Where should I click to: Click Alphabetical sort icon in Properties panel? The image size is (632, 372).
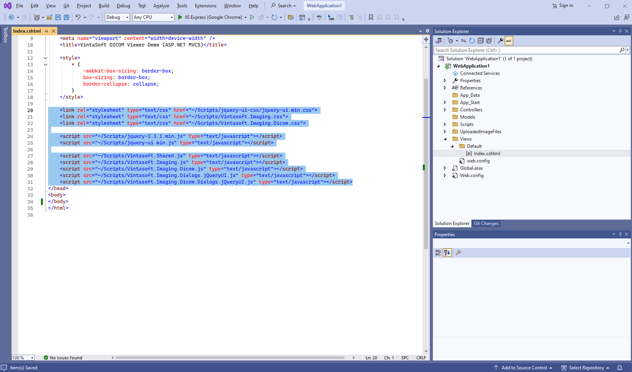447,253
